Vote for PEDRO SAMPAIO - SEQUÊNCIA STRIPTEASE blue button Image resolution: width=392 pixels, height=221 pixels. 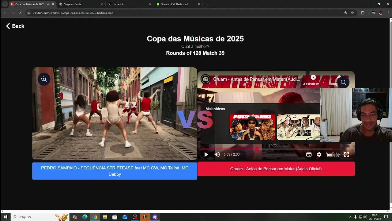click(115, 171)
